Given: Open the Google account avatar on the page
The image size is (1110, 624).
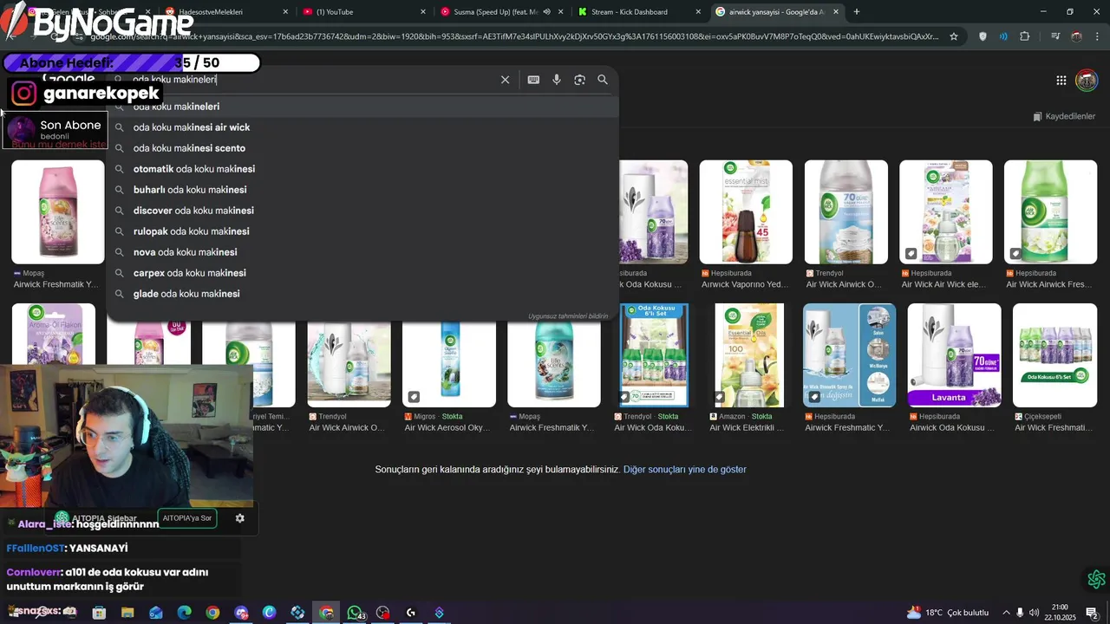Looking at the screenshot, I should (x=1087, y=81).
